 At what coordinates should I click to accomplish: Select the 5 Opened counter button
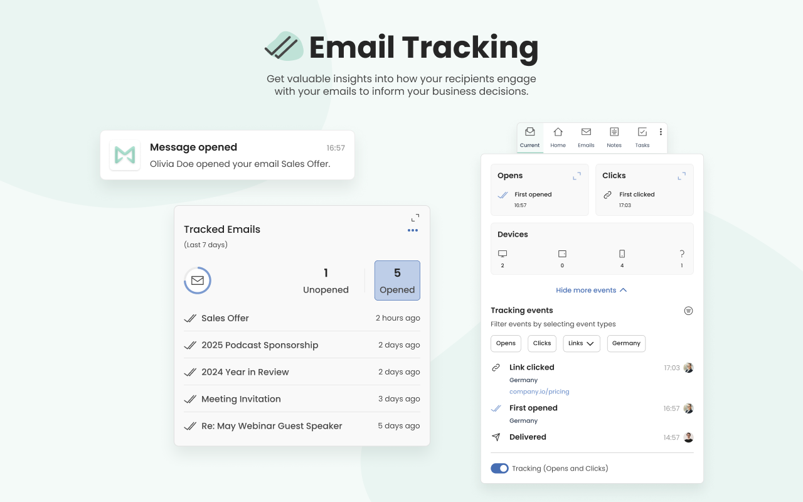[397, 280]
